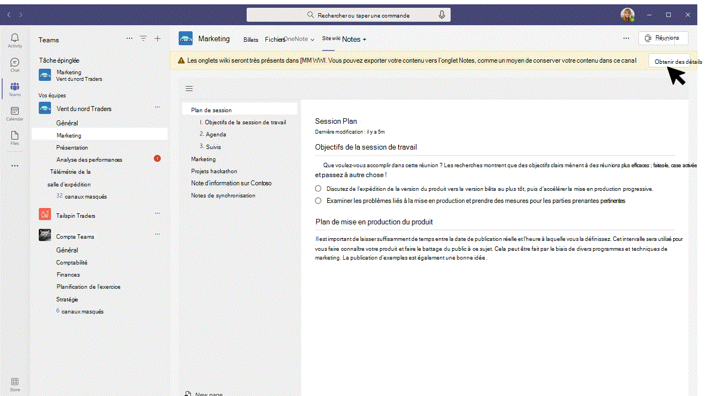Open more options for Tailspin Traders
The image size is (705, 396).
tap(157, 213)
